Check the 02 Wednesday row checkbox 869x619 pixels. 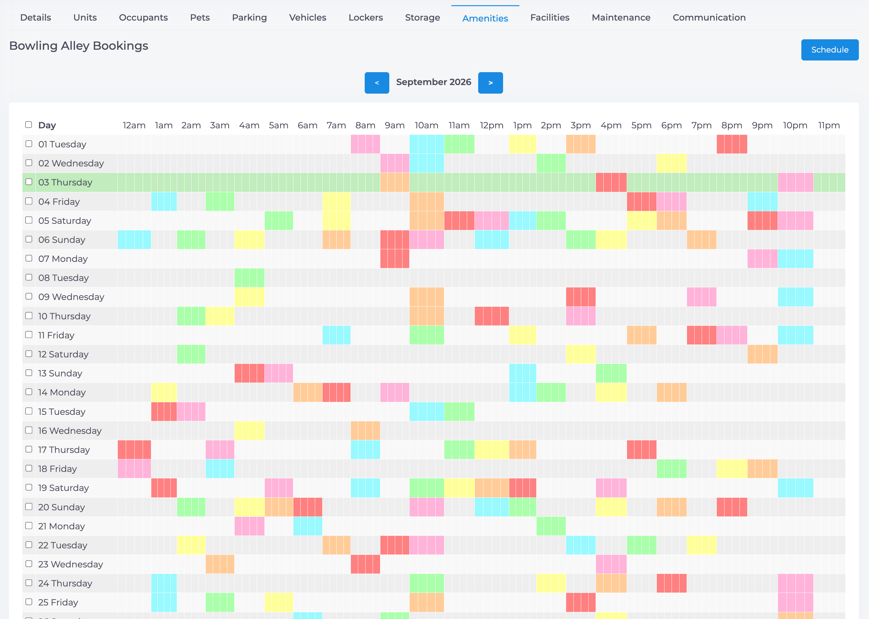tap(29, 163)
